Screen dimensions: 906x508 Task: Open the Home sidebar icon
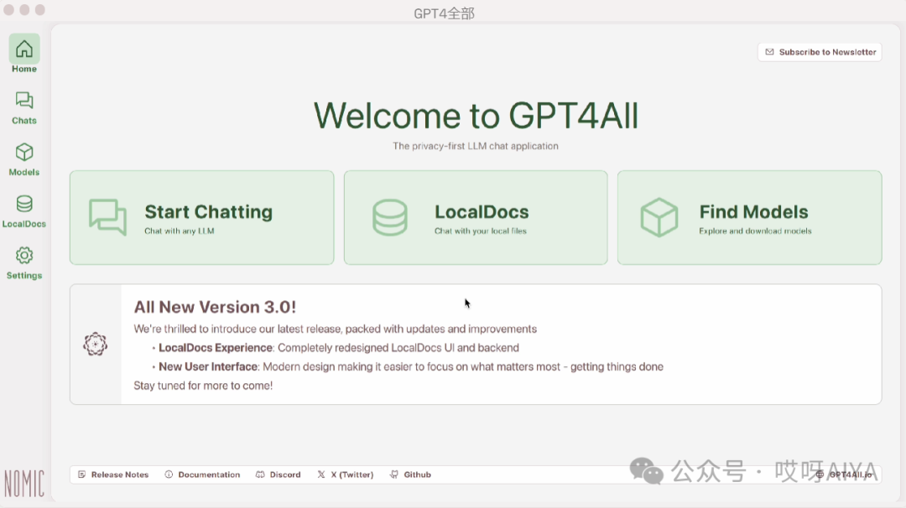click(x=24, y=49)
